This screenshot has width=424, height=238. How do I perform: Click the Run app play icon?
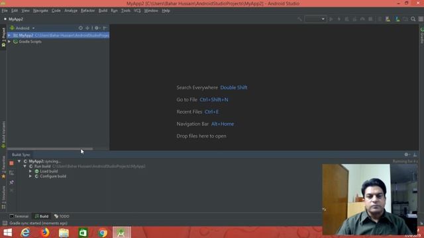tap(331, 19)
